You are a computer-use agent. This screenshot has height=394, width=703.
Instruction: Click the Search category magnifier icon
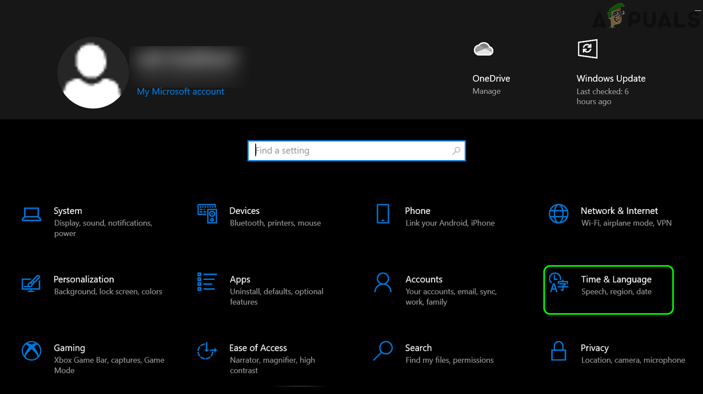pos(383,351)
